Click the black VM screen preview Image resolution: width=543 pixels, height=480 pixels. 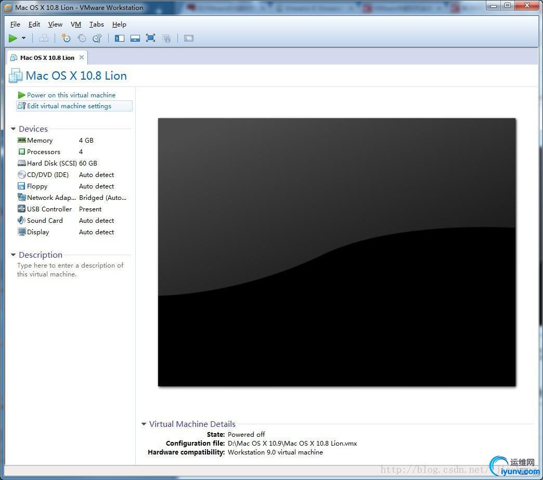[x=337, y=252]
